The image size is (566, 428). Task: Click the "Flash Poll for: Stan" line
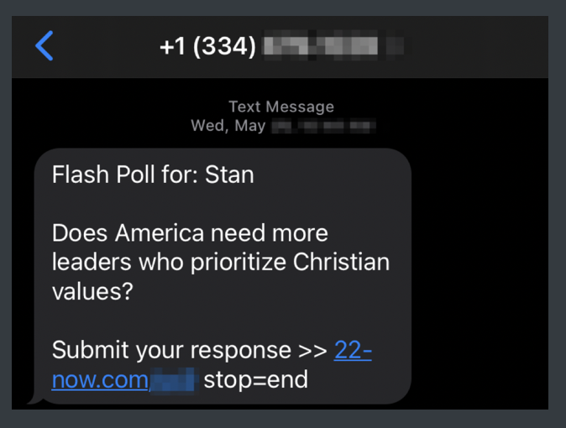tap(152, 175)
